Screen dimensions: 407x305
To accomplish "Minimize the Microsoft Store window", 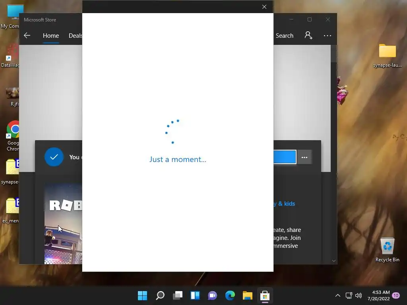I will 291,19.
